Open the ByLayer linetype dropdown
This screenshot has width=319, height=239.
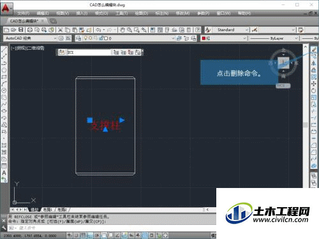(x=296, y=38)
